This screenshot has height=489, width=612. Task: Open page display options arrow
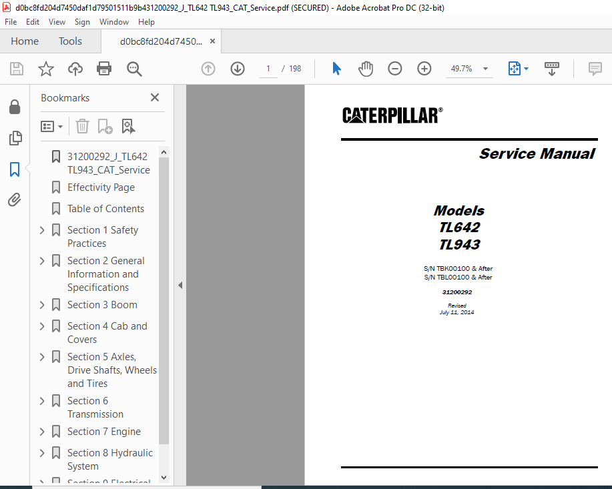(526, 69)
